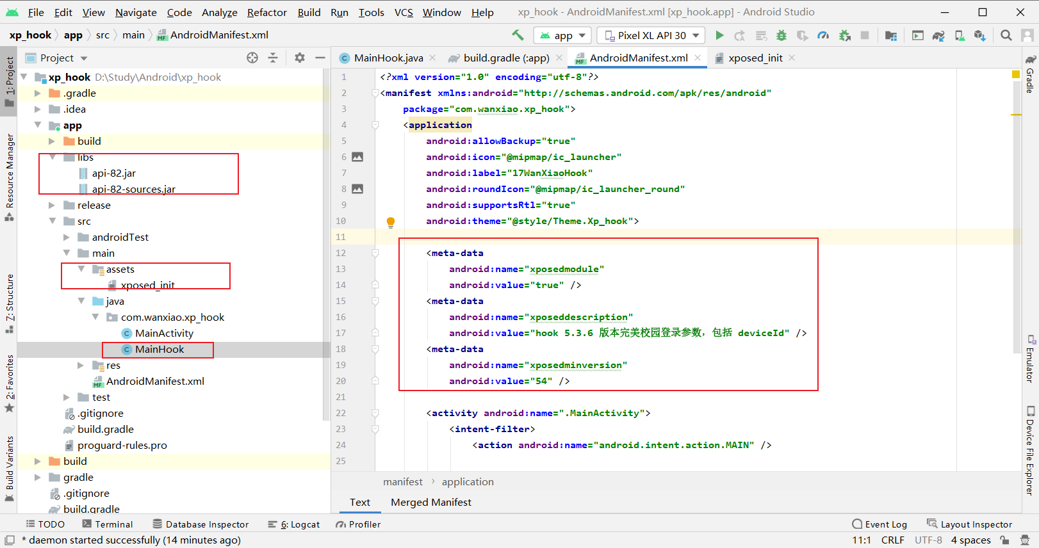Run app with coverage icon
Image resolution: width=1039 pixels, height=548 pixels.
(x=802, y=35)
